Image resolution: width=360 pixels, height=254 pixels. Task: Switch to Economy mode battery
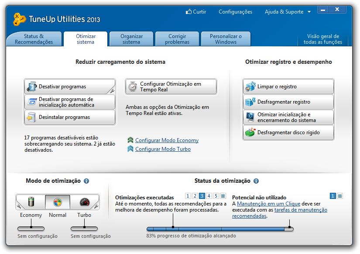click(31, 202)
